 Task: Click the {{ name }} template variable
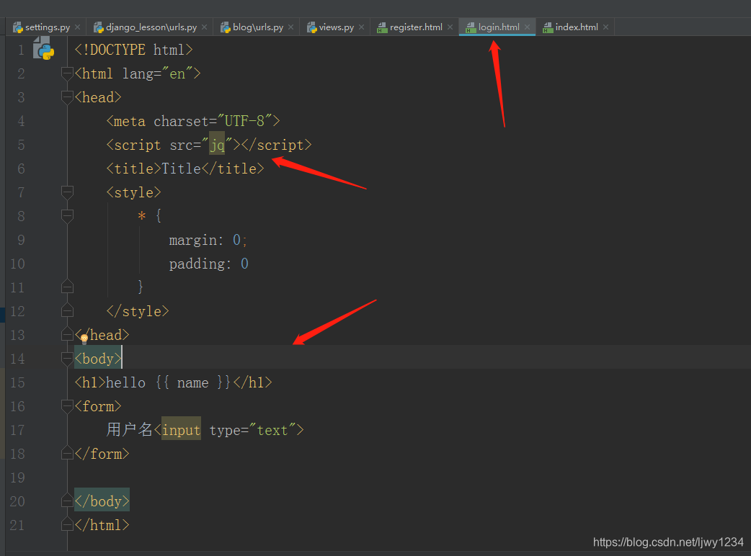pos(193,382)
